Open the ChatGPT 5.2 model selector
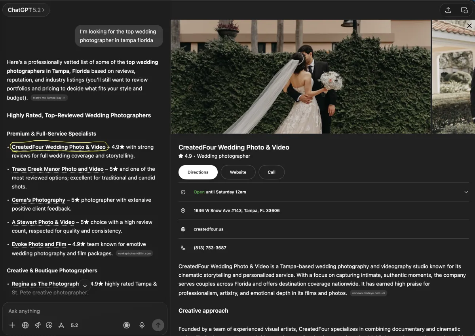The height and width of the screenshot is (336, 475). click(26, 10)
